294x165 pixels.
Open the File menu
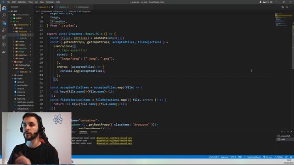point(8,2)
